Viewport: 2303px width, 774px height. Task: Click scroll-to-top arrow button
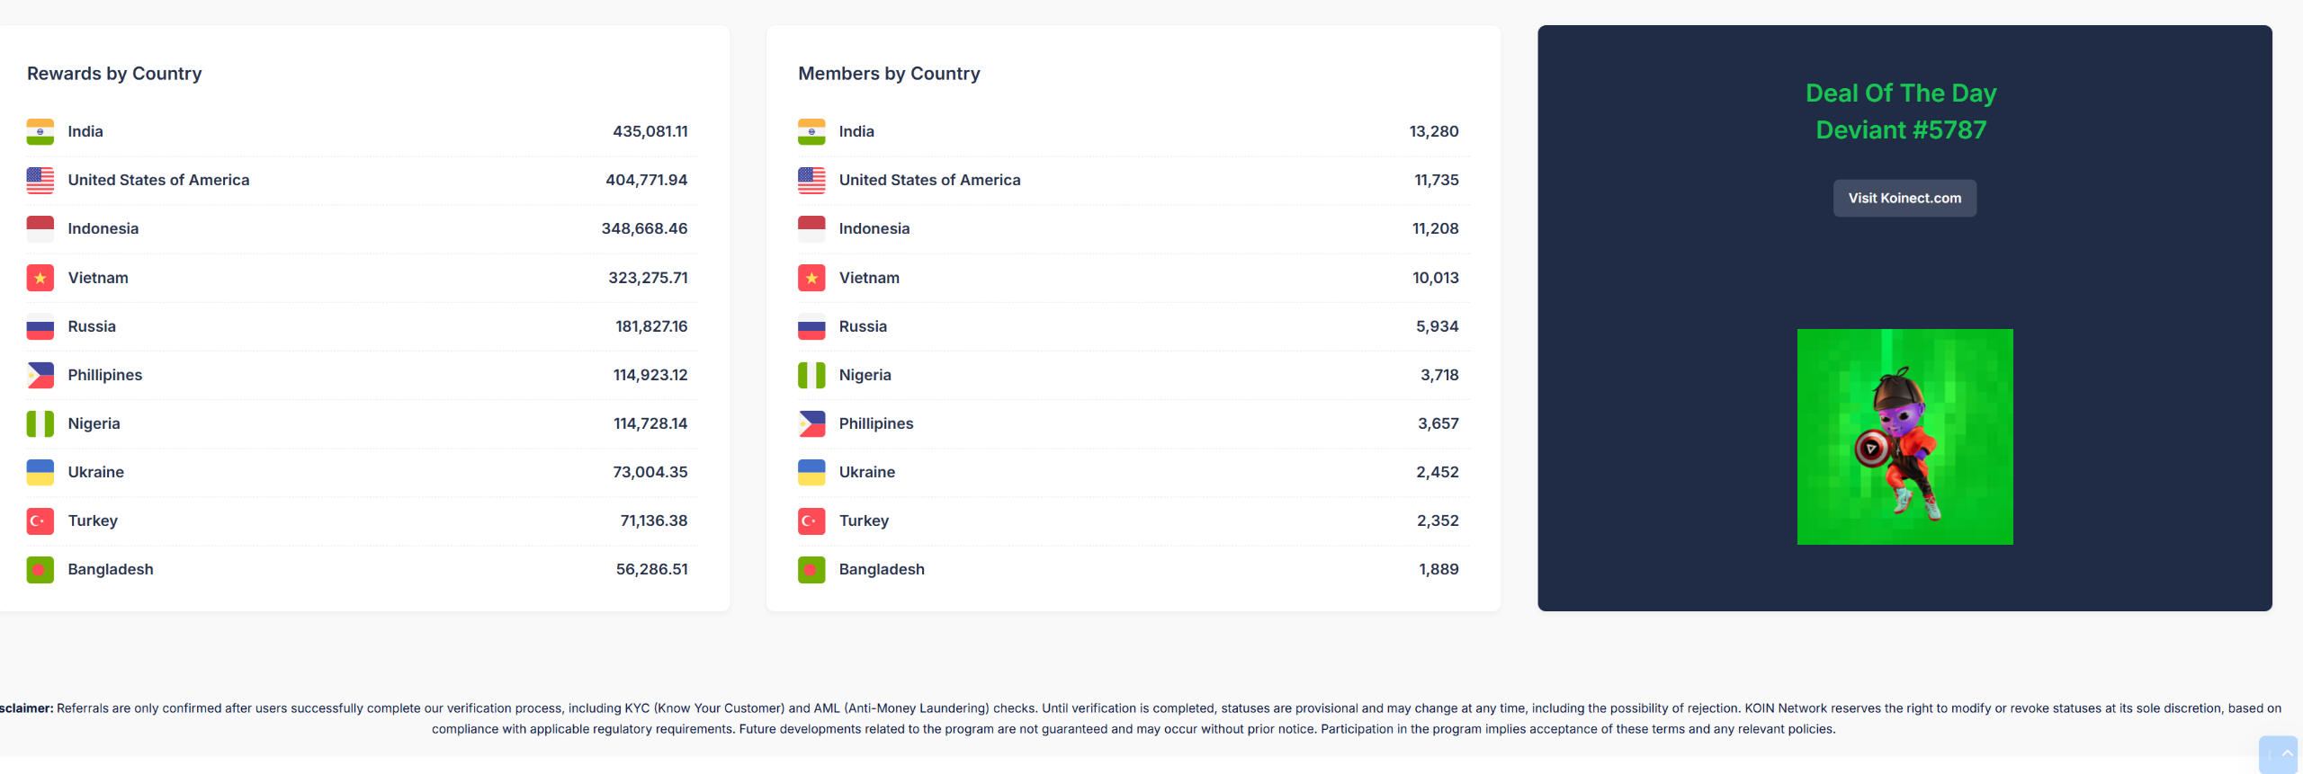click(2278, 754)
